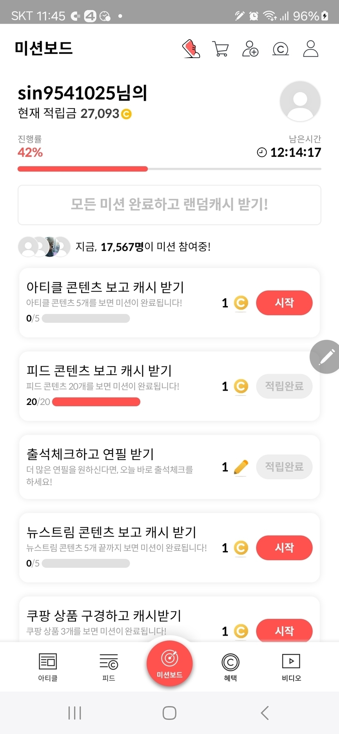Tap the participant avatars group
Screen dimensions: 339x734
(44, 247)
